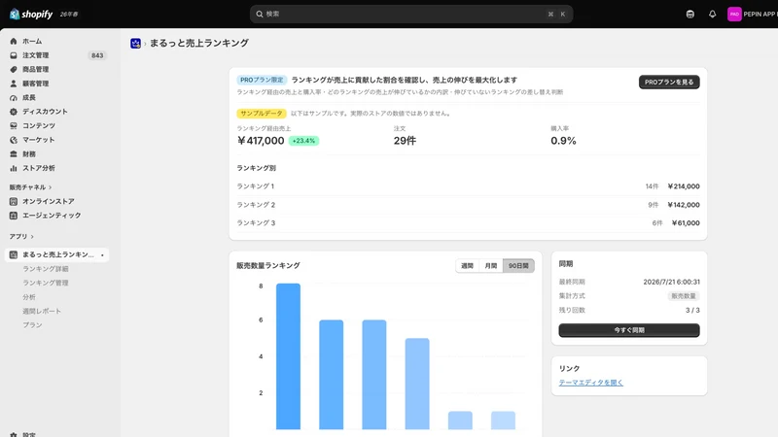Viewport: 778px width, 437px height.
Task: Open ランキング管理 submenu item
Action: (x=45, y=283)
